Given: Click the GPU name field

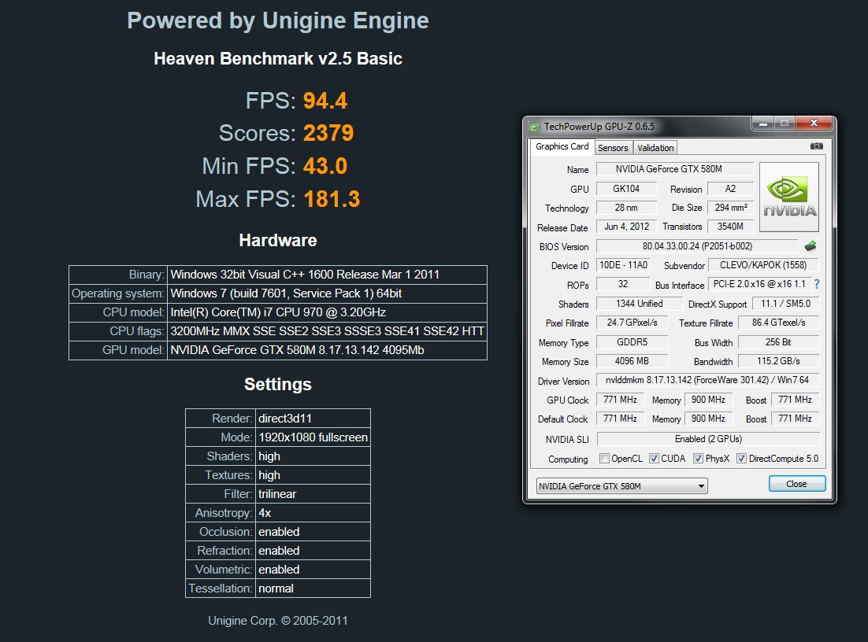Looking at the screenshot, I should coord(674,169).
